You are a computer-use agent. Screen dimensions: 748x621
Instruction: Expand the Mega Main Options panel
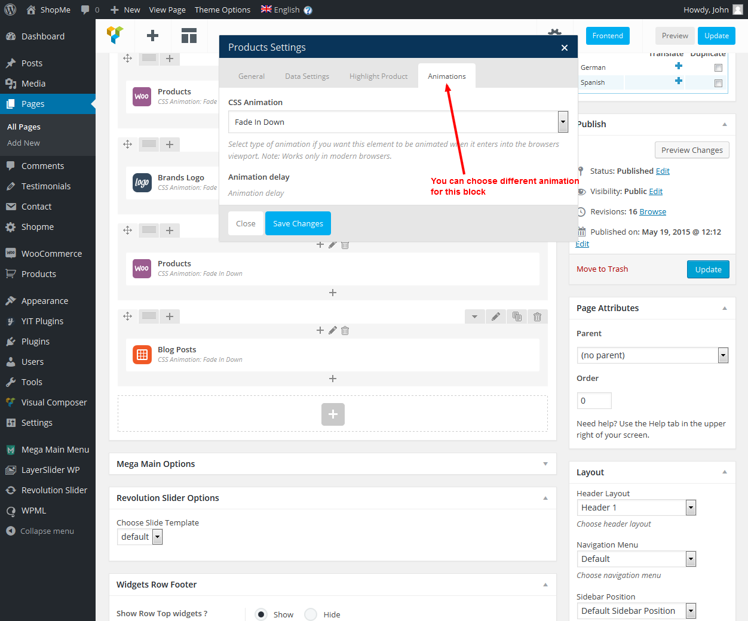(545, 464)
